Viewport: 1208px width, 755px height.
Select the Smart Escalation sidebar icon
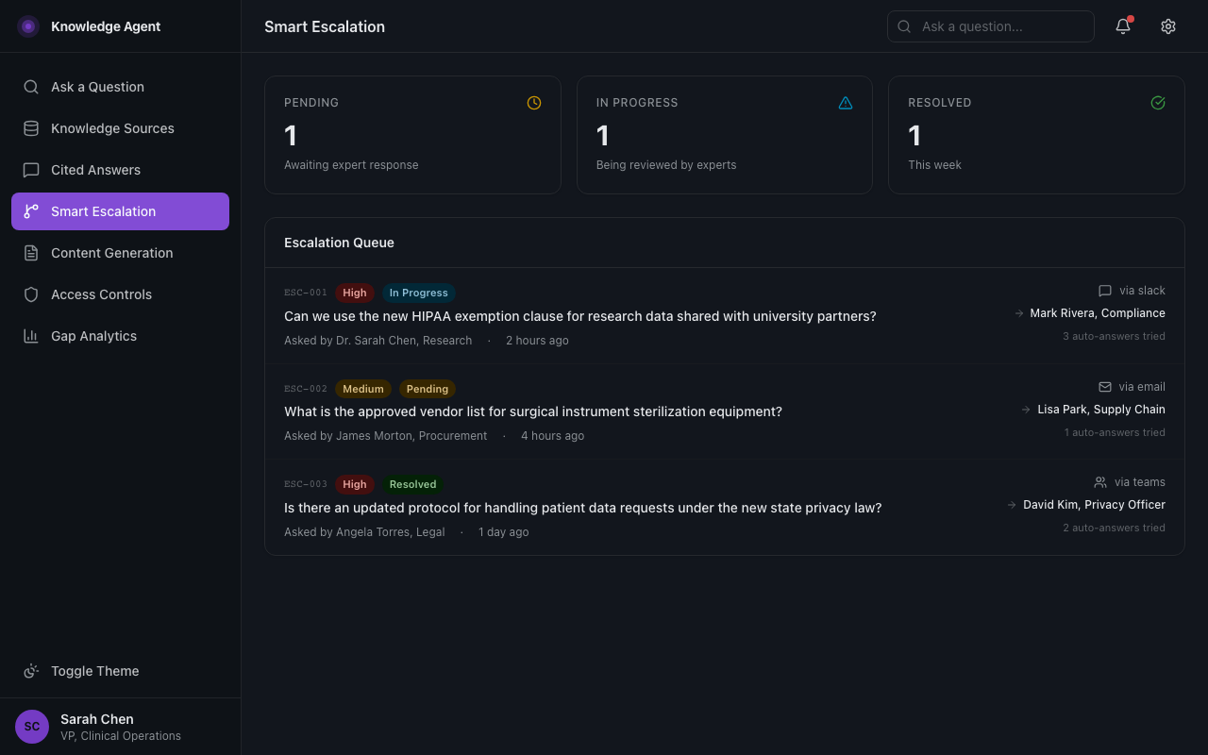(31, 211)
